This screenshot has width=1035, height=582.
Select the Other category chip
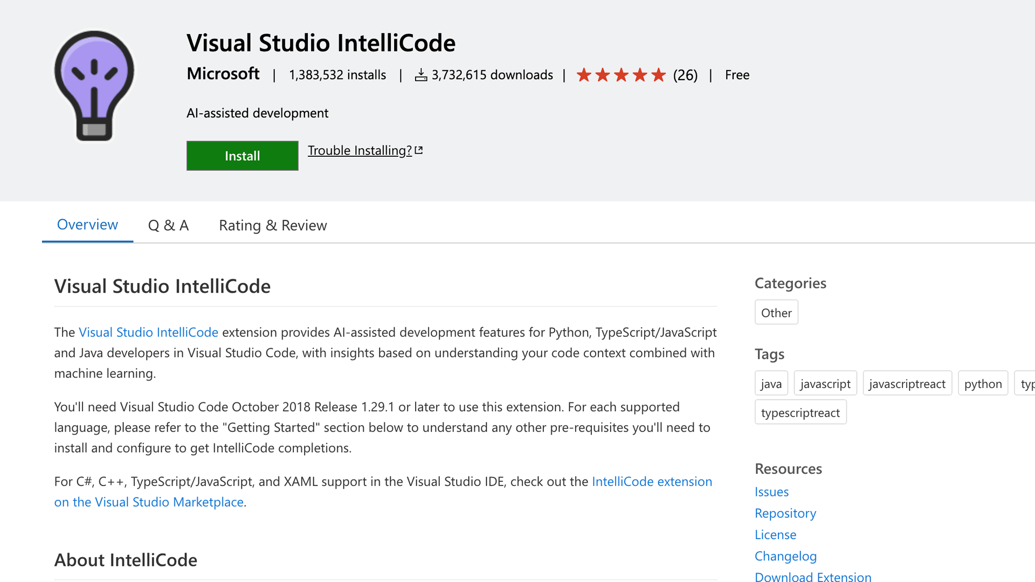(x=776, y=313)
